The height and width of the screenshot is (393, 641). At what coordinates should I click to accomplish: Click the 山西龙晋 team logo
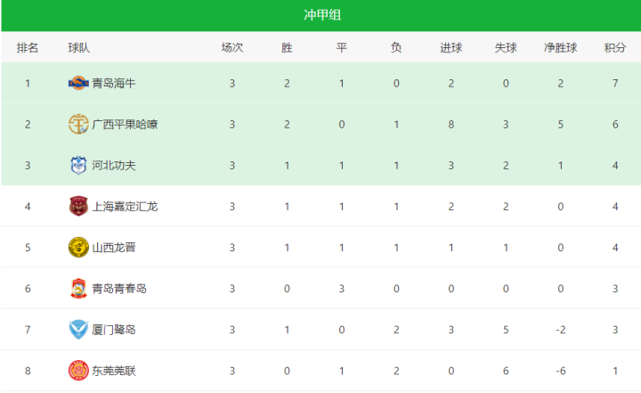78,248
